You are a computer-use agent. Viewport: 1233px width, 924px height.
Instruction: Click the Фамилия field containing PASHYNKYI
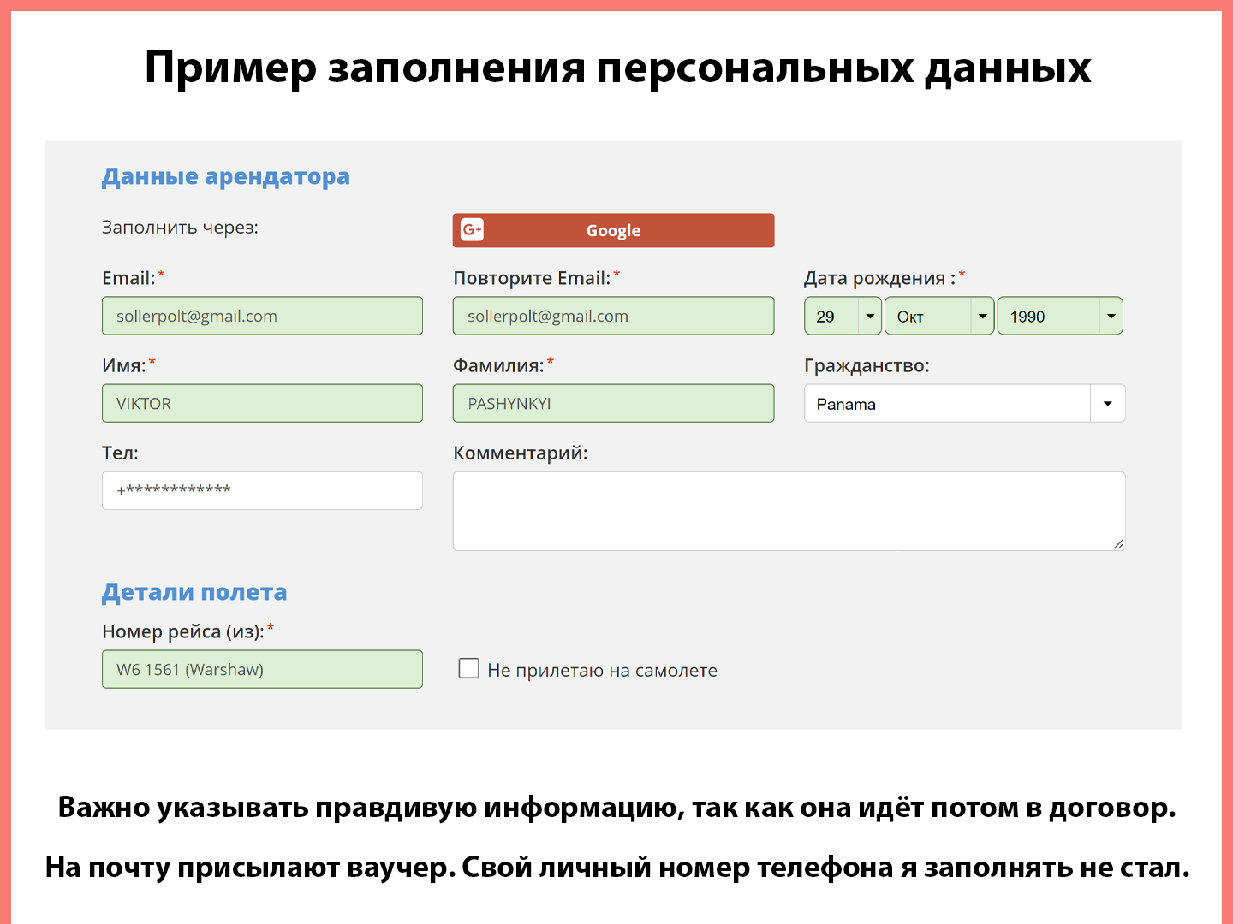click(613, 403)
